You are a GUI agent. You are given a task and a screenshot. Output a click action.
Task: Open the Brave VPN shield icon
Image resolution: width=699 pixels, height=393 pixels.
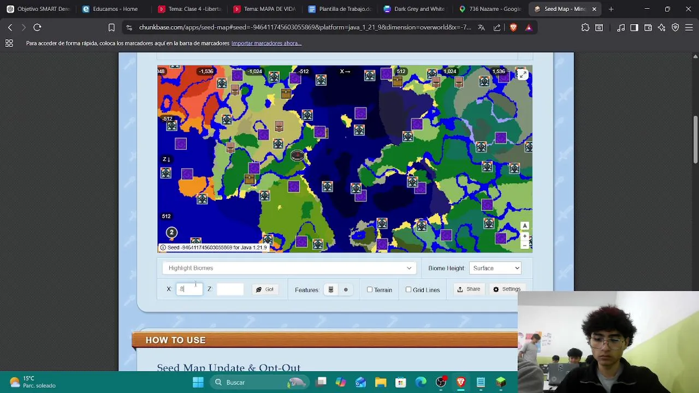676,27
